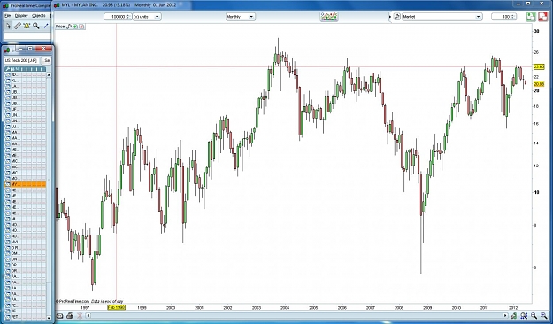Screen dimensions: 553x324
Task: Click the highlighted Feb date label on axis
Action: point(117,307)
